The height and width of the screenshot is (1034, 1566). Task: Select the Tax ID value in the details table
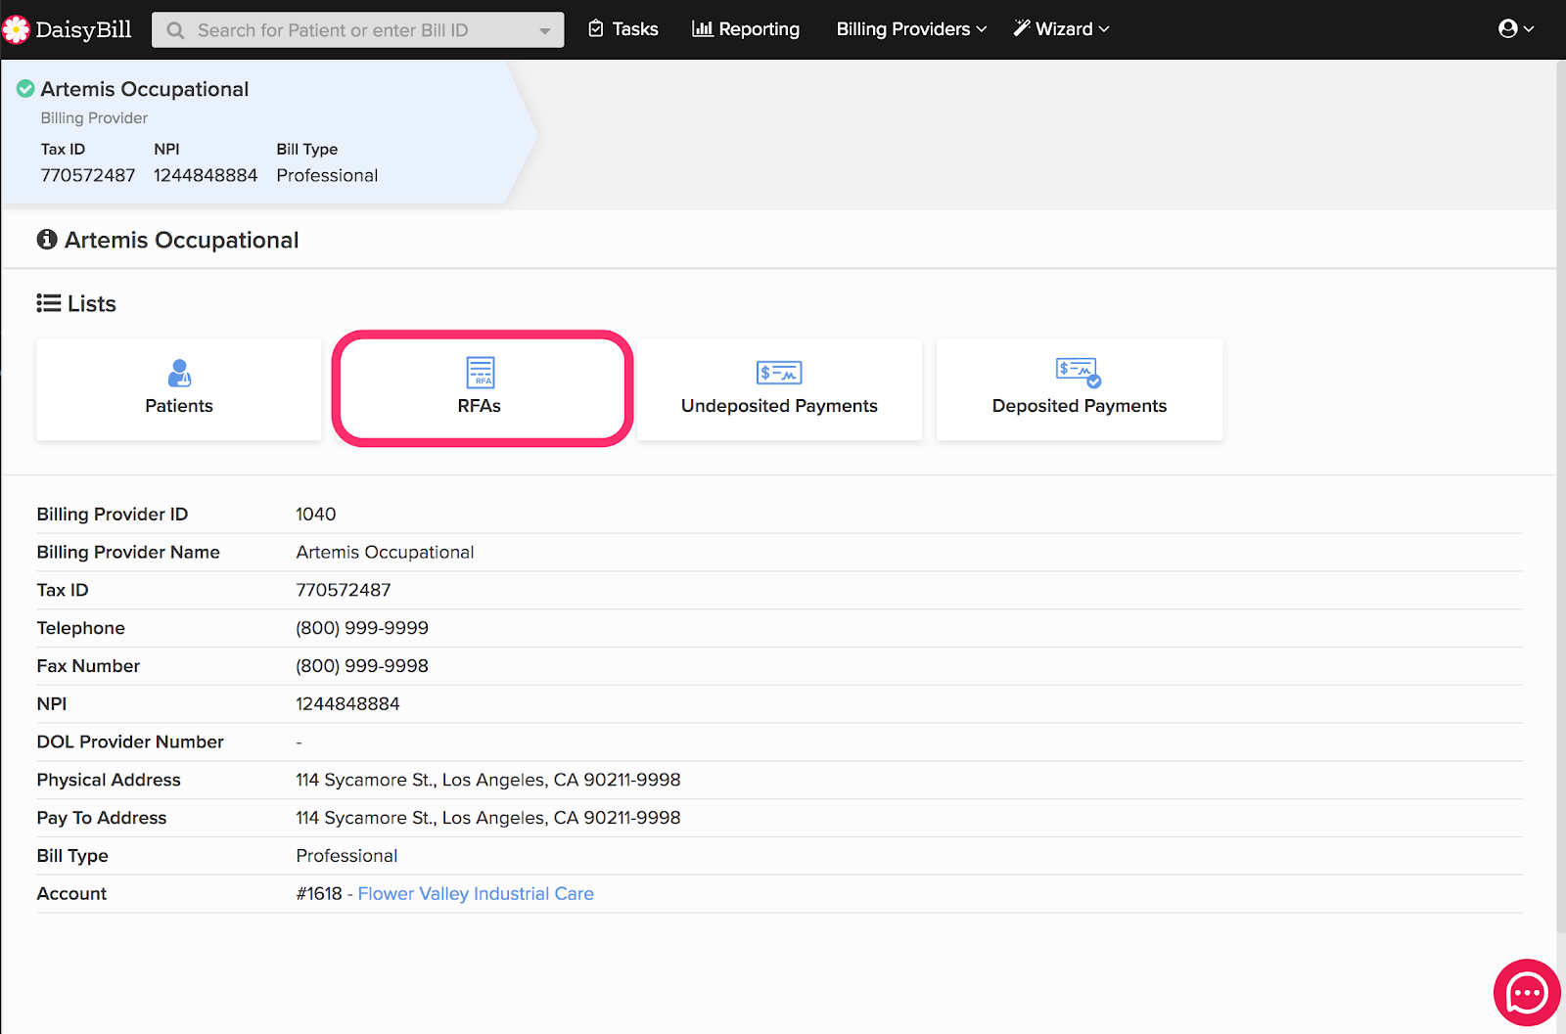click(344, 590)
